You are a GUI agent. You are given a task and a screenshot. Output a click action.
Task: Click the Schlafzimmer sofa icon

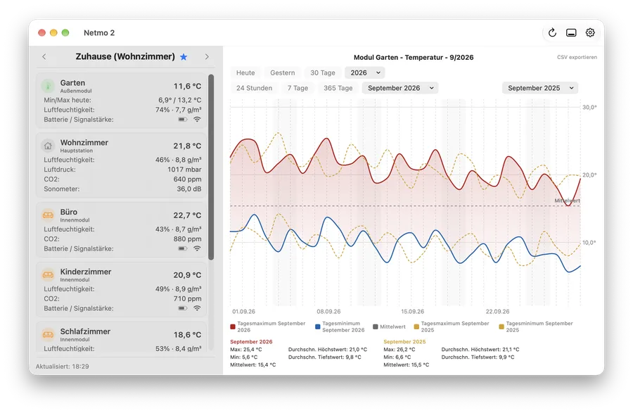point(48,335)
